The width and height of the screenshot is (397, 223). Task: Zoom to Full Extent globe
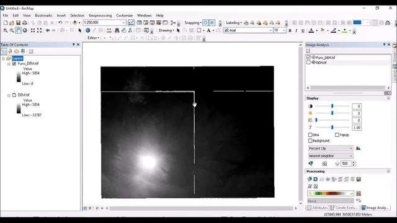tap(25, 30)
